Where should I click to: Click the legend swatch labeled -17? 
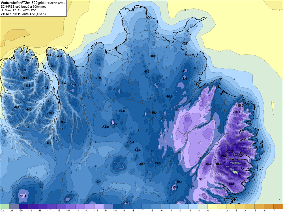point(52,206)
